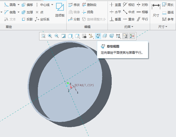Expand the 约束 group dropdown

pos(129,27)
